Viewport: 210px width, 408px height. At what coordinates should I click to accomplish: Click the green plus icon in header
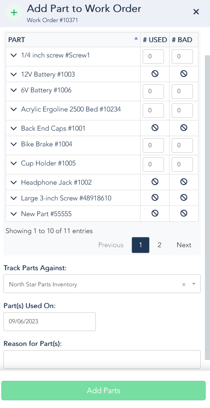pyautogui.click(x=14, y=12)
